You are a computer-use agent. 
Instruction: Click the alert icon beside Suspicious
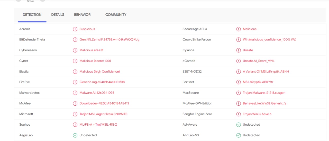point(75,29)
